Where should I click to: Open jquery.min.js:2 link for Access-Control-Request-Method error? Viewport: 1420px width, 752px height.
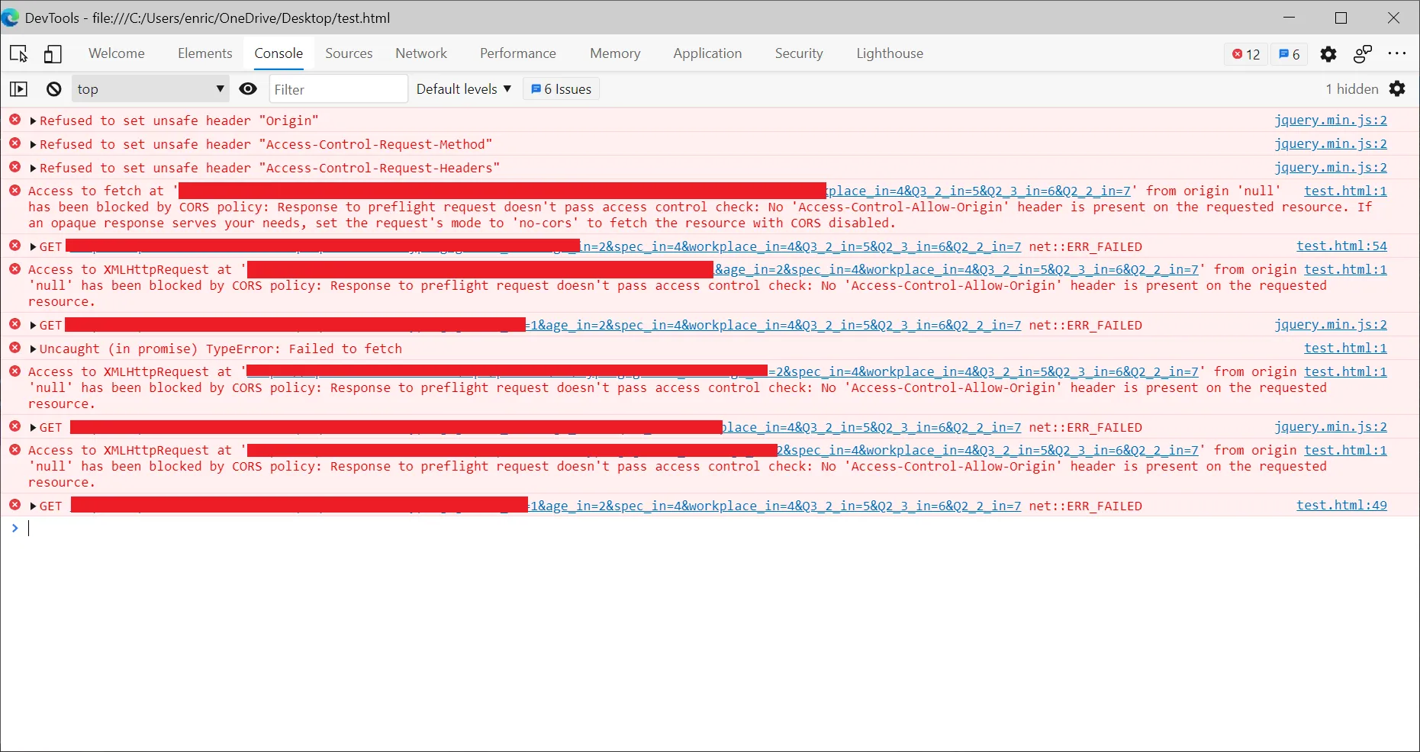point(1331,143)
